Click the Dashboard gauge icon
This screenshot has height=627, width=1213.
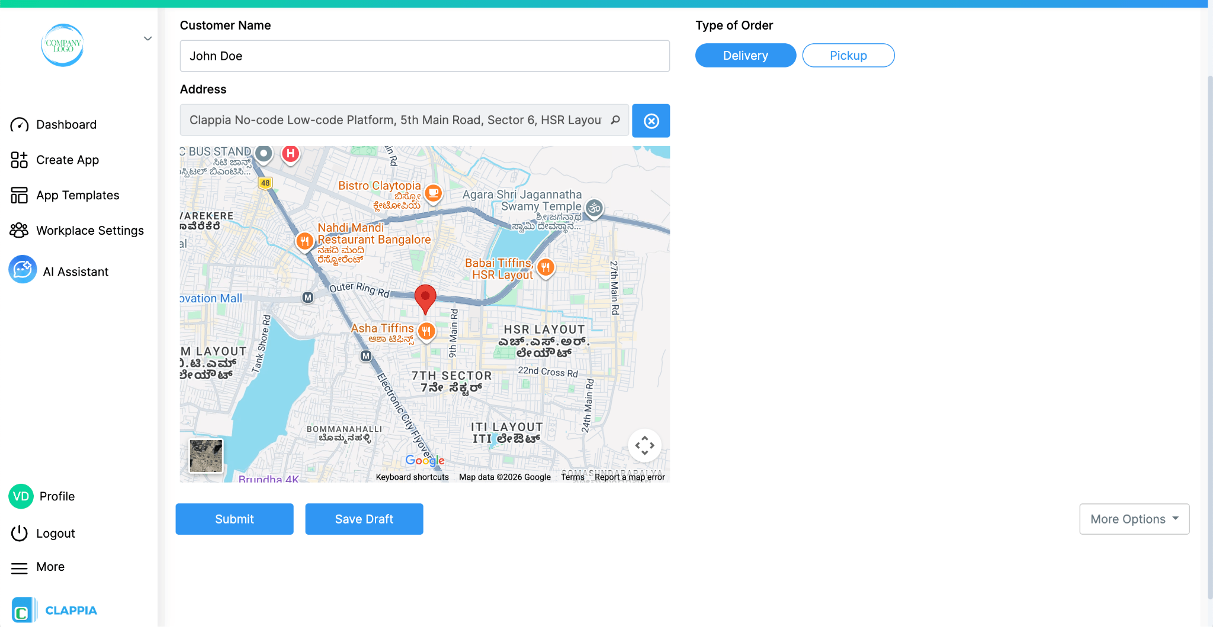click(20, 125)
